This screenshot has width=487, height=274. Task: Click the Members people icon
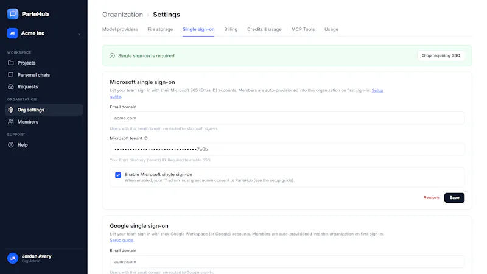click(11, 122)
